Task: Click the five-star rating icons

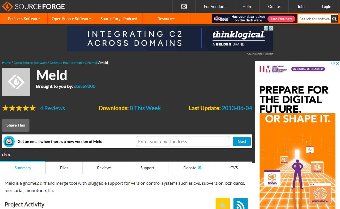Action: coord(19,108)
